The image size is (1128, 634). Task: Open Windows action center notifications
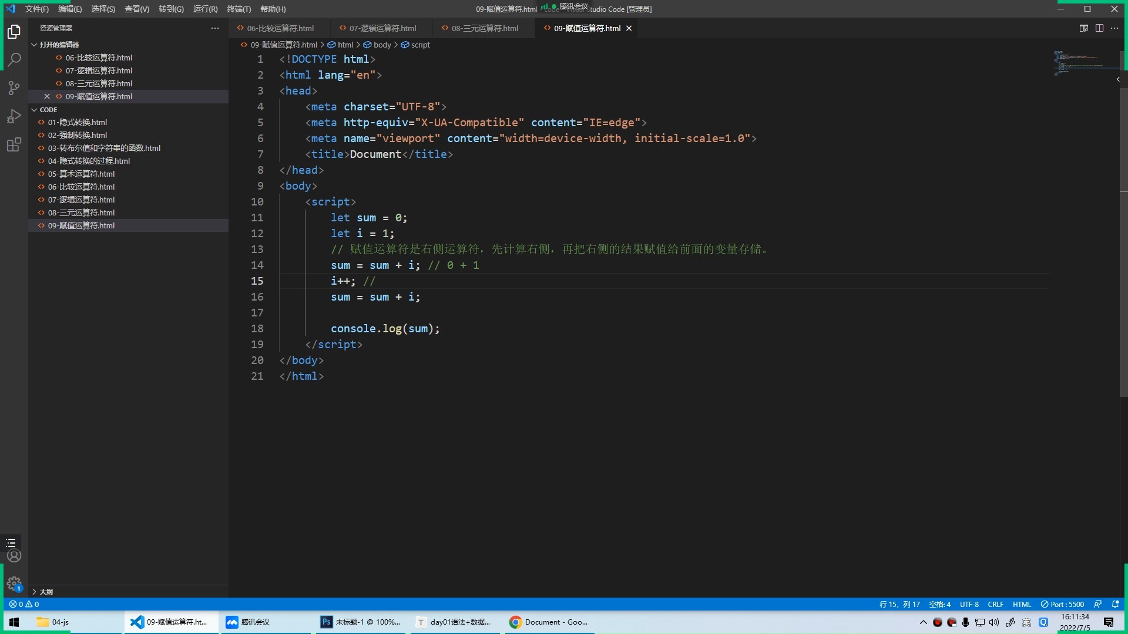pos(1109,622)
